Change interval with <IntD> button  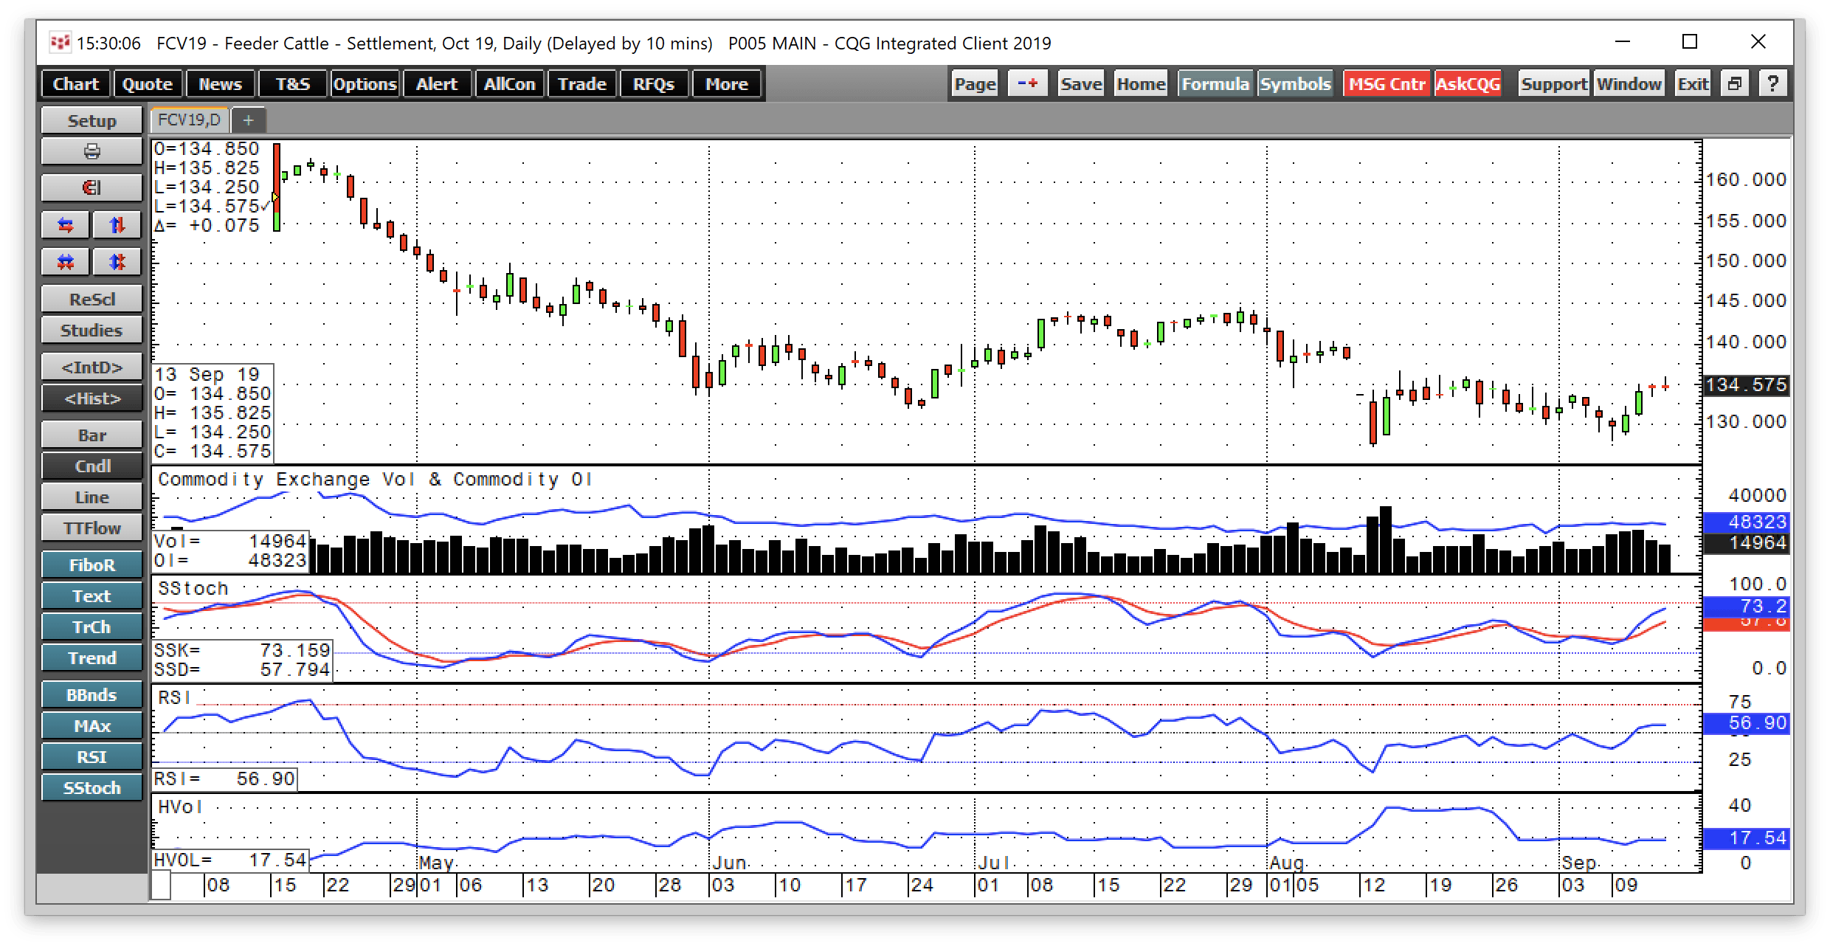click(x=91, y=367)
